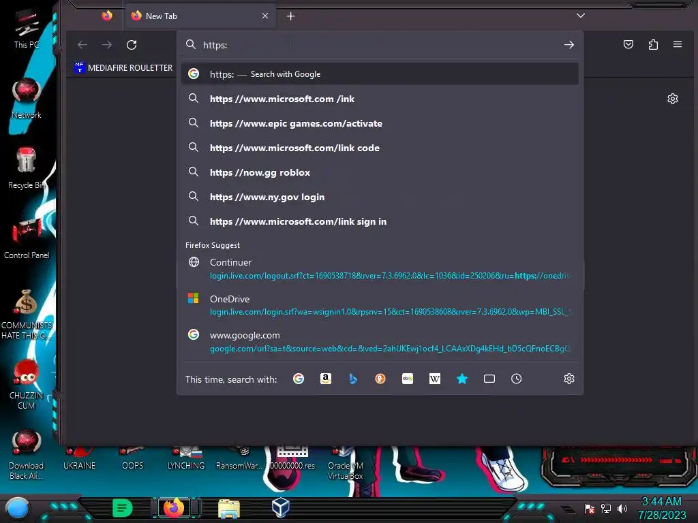
Task: Search this time with Bing icon
Action: tap(353, 379)
